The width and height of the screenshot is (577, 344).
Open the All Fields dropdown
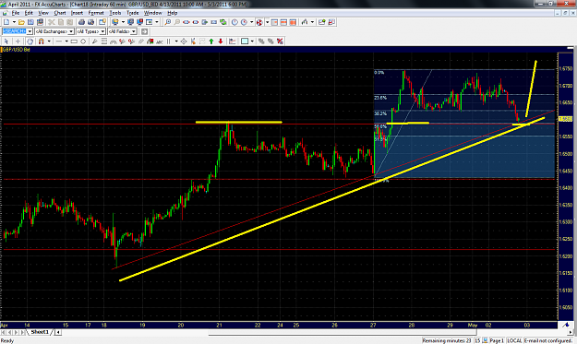pyautogui.click(x=134, y=31)
